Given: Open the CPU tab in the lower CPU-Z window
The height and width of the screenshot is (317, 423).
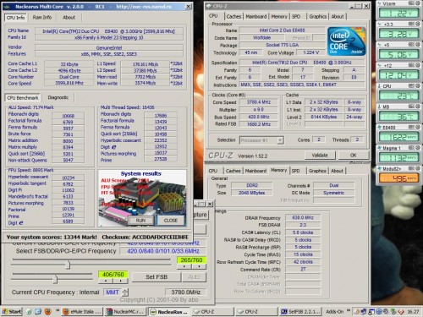Looking at the screenshot, I should coord(213,171).
